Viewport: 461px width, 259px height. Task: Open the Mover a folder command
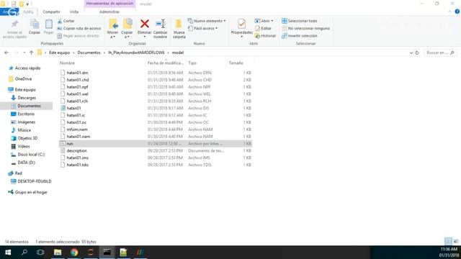112,29
